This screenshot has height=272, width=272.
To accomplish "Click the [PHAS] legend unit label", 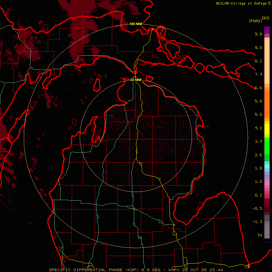I will [255, 21].
